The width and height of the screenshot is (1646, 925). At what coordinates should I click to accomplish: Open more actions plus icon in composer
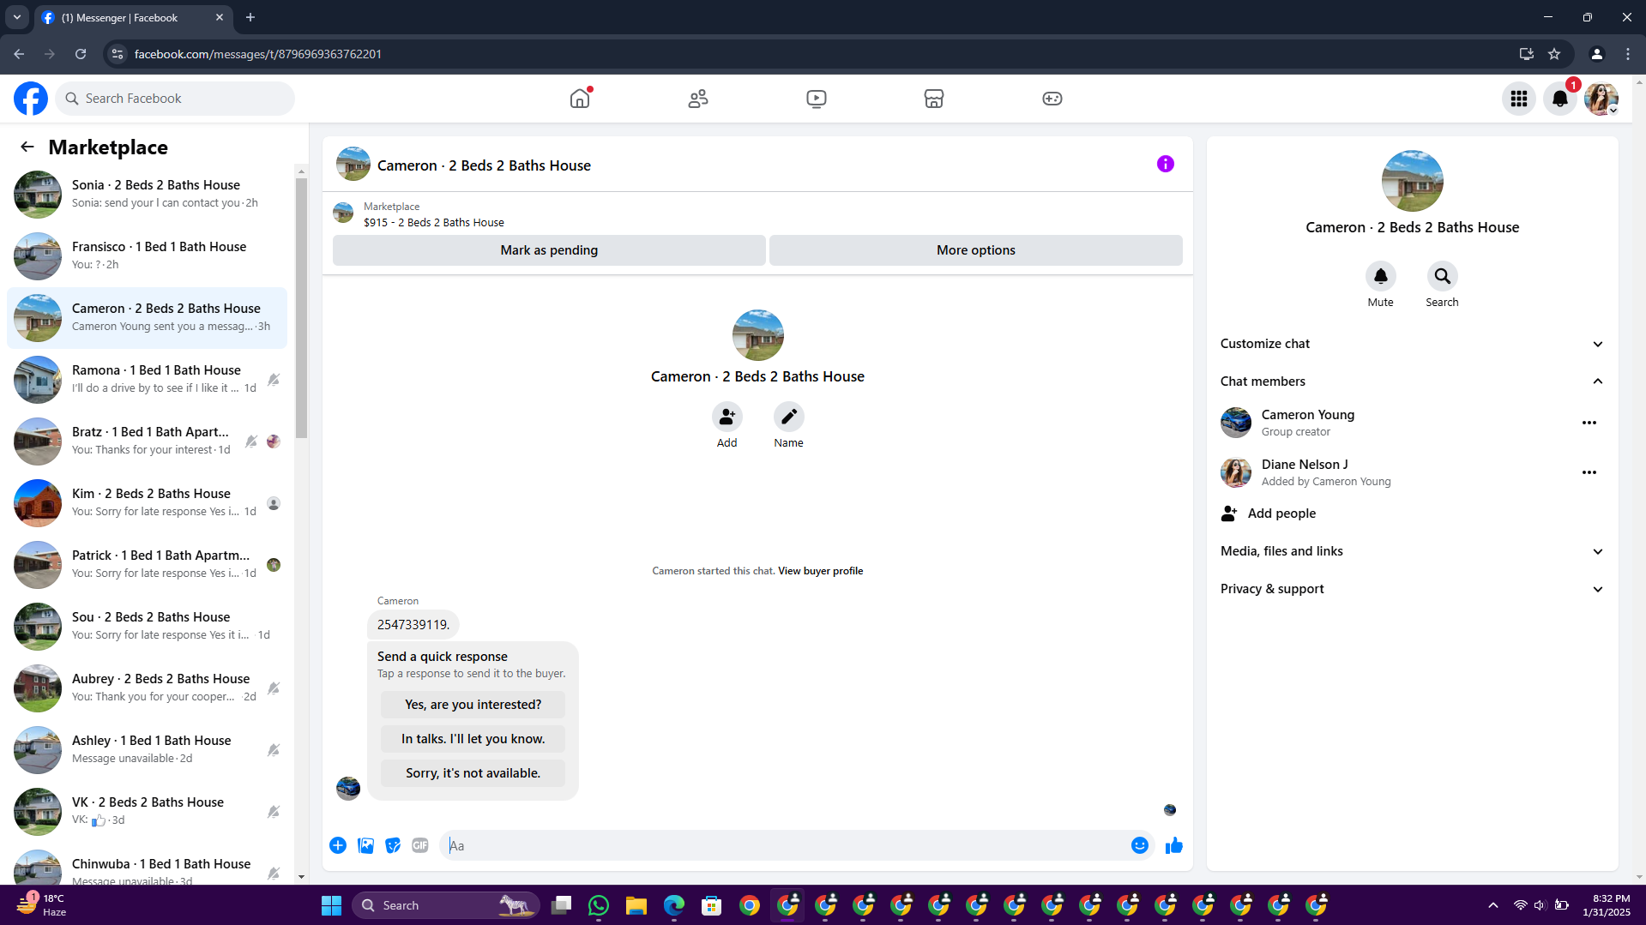click(x=338, y=845)
